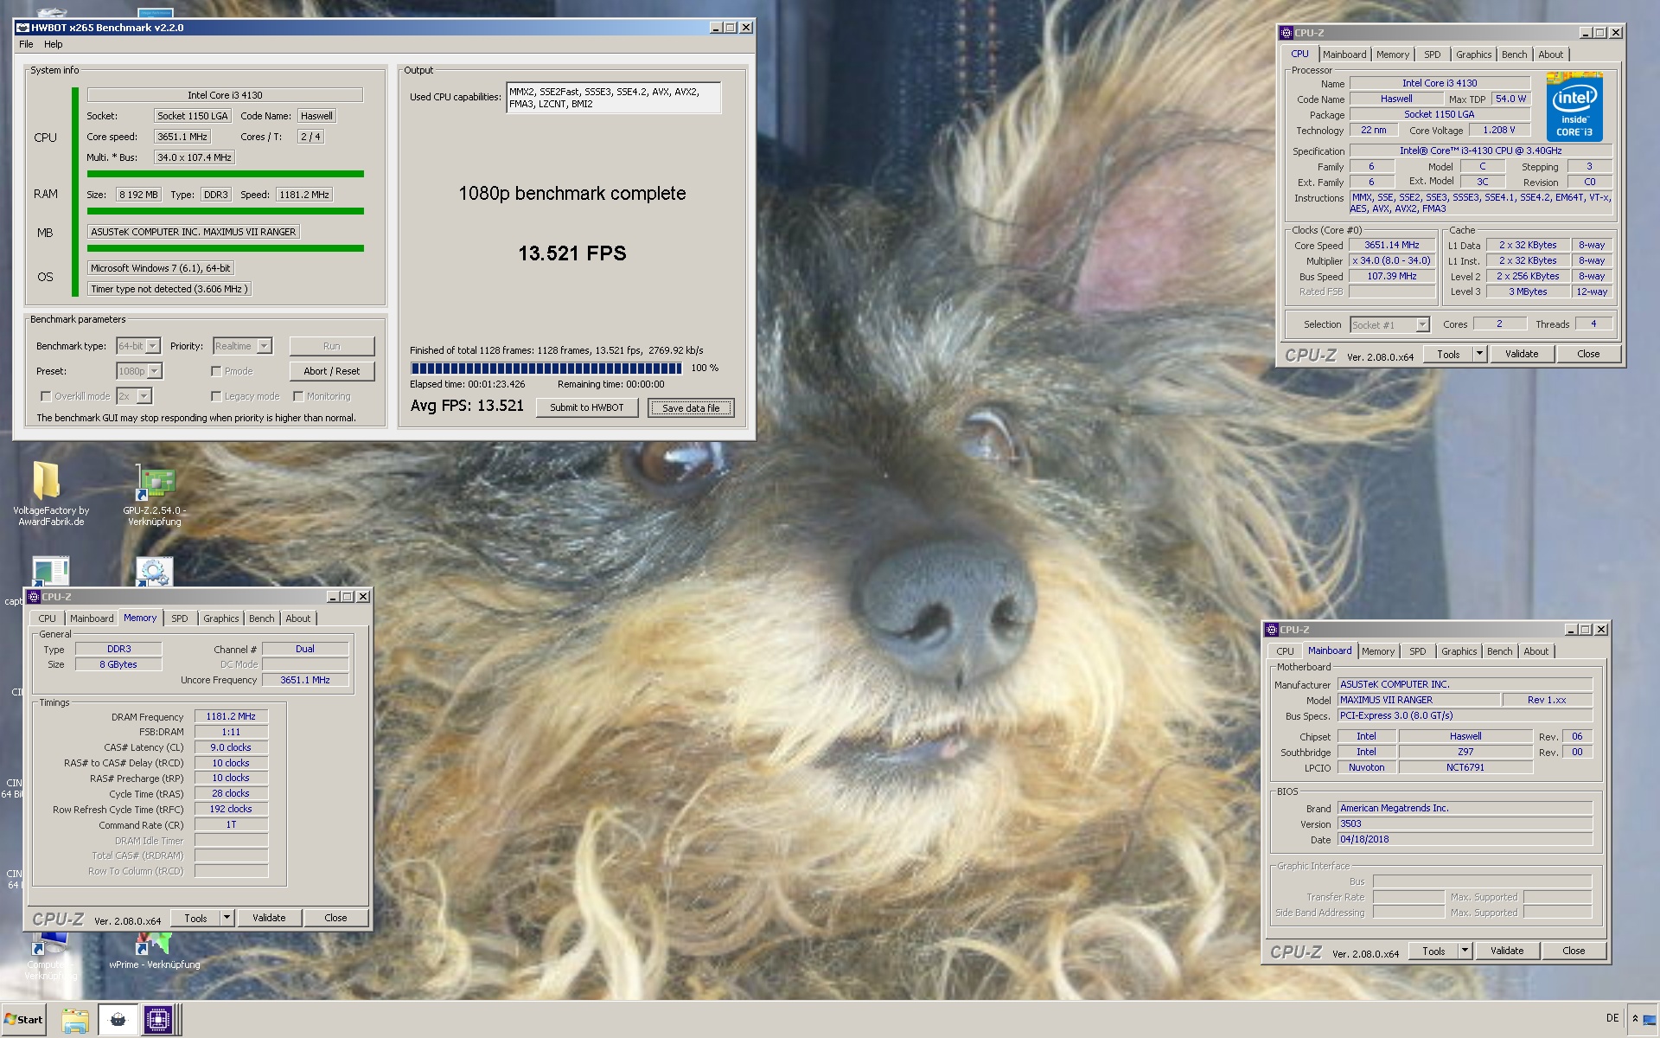Click the DRAM Frequency 1181.2 MHz value
1660x1038 pixels.
(231, 717)
